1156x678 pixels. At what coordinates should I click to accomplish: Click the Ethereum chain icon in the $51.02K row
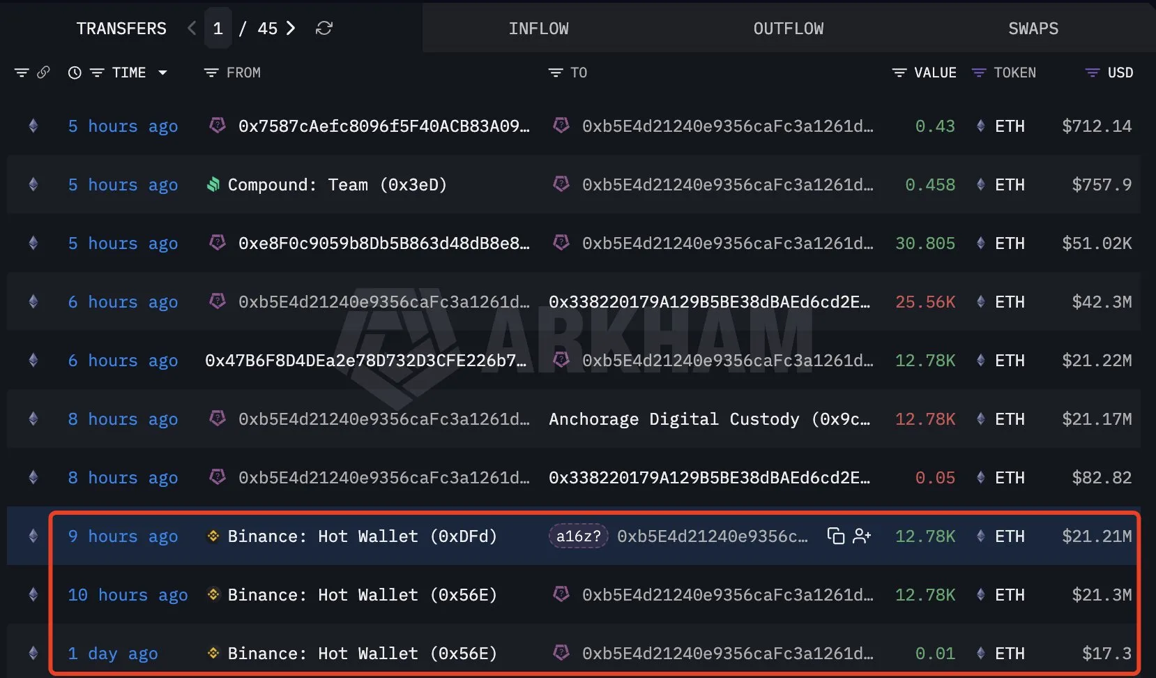tap(33, 243)
